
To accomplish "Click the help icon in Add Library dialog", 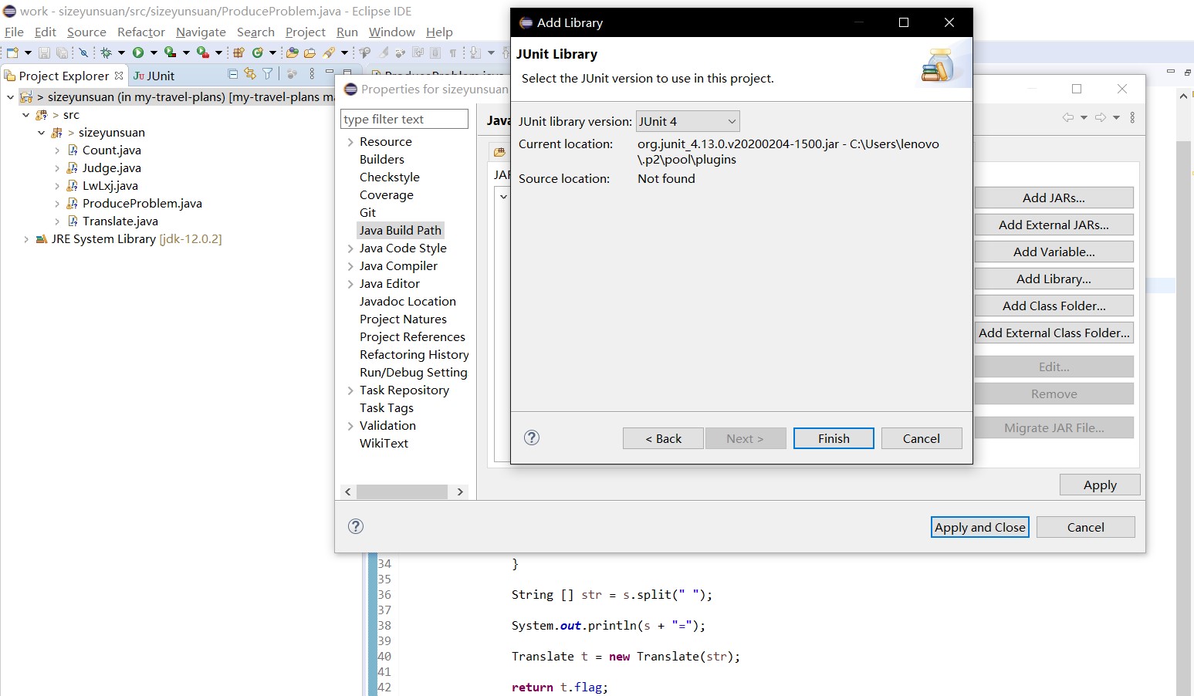I will [x=532, y=438].
